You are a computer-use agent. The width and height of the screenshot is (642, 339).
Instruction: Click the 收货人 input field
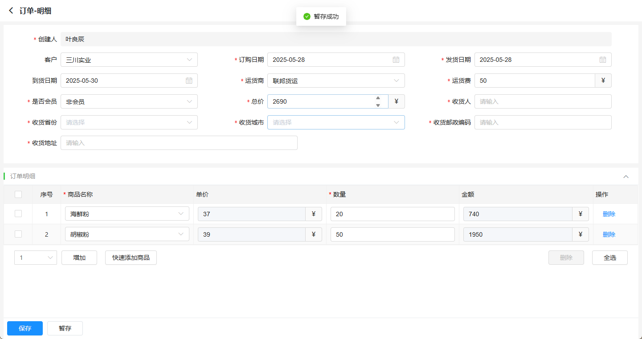coord(543,101)
